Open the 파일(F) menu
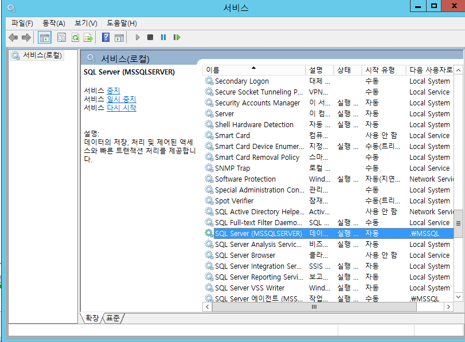 [22, 23]
